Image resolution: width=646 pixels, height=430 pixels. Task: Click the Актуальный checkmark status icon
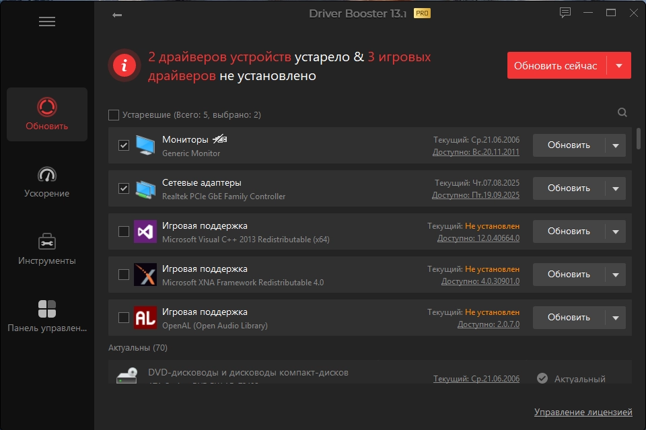(542, 378)
